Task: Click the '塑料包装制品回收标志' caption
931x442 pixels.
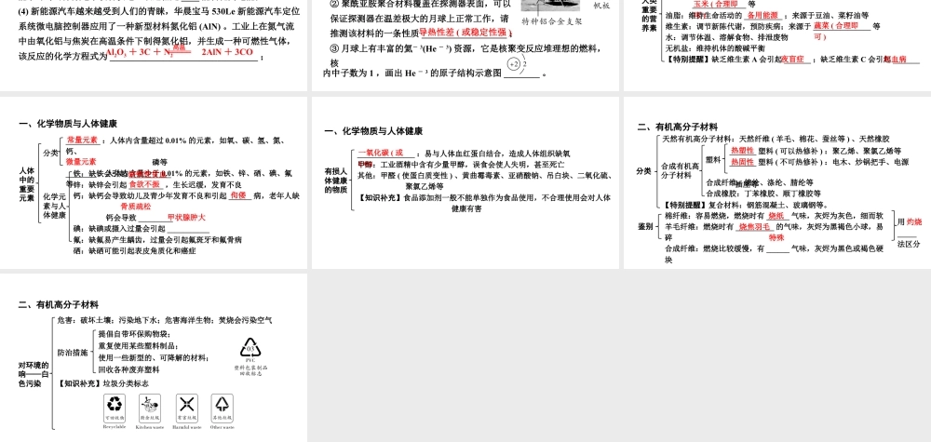Action: [250, 369]
